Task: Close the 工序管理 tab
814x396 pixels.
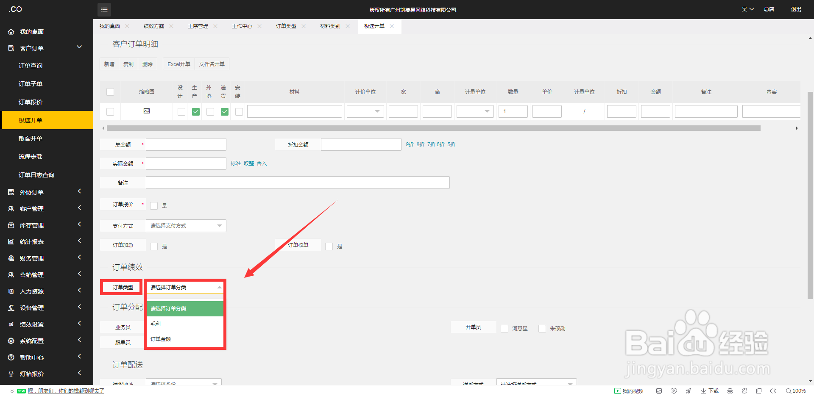Action: (x=215, y=26)
